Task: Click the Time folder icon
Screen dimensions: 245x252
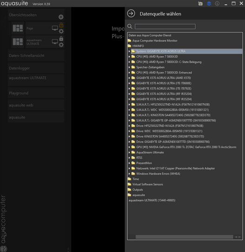Action: coord(130,179)
